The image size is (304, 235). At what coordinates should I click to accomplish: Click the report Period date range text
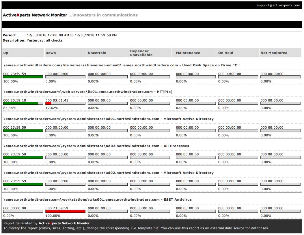point(72,35)
